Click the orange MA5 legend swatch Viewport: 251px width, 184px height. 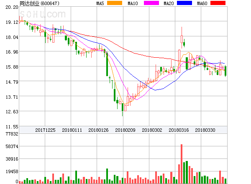(x=115, y=3)
